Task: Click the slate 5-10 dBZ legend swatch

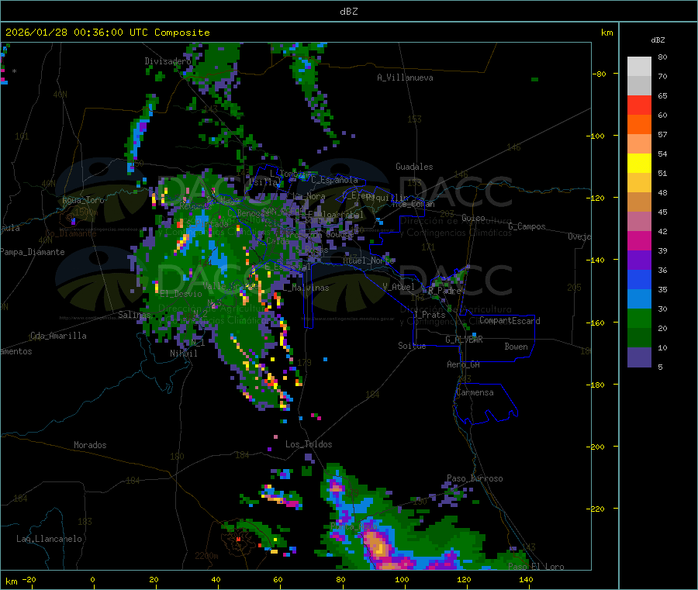Action: point(639,357)
